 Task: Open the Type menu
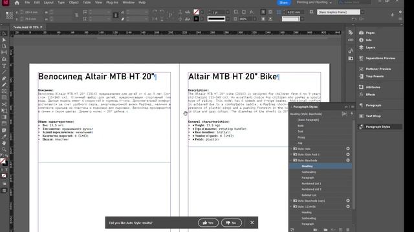[61, 3]
